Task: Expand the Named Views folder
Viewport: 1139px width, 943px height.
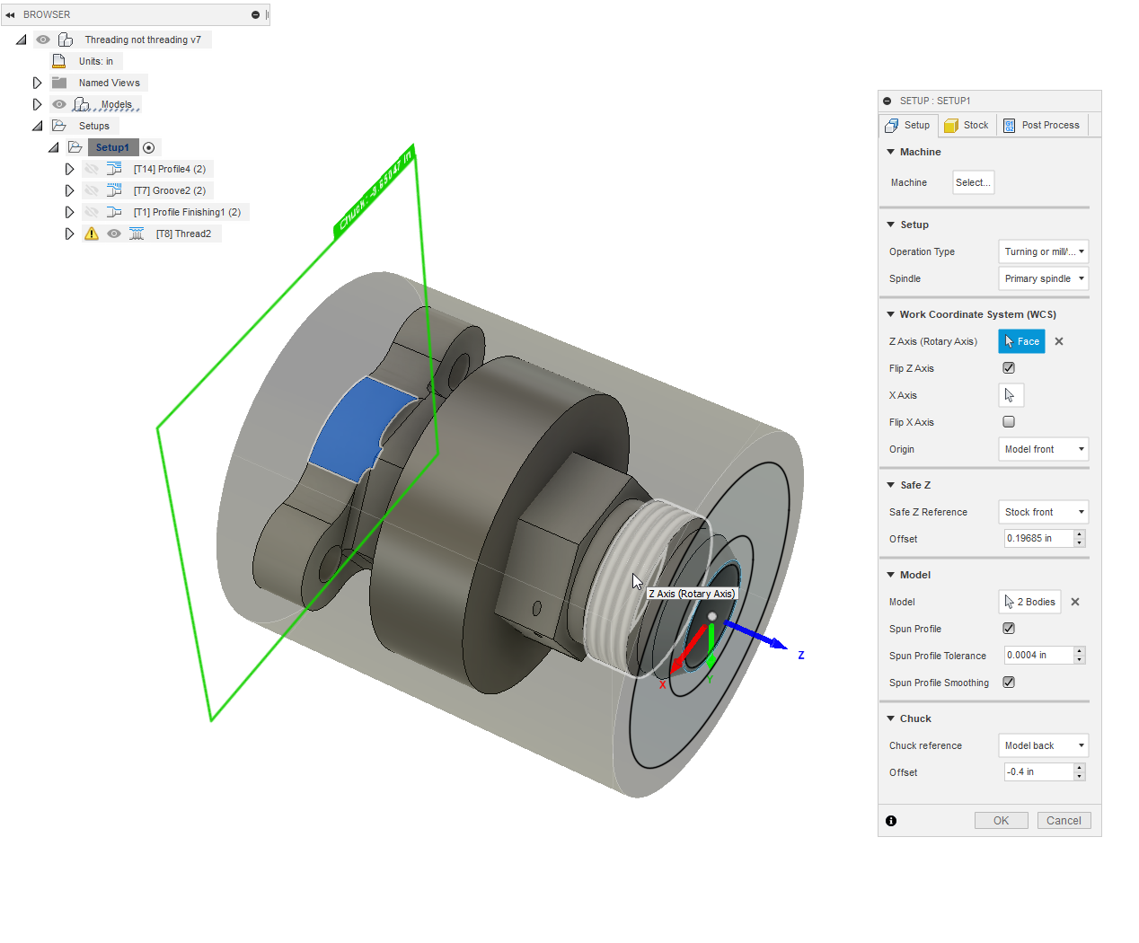Action: 37,82
